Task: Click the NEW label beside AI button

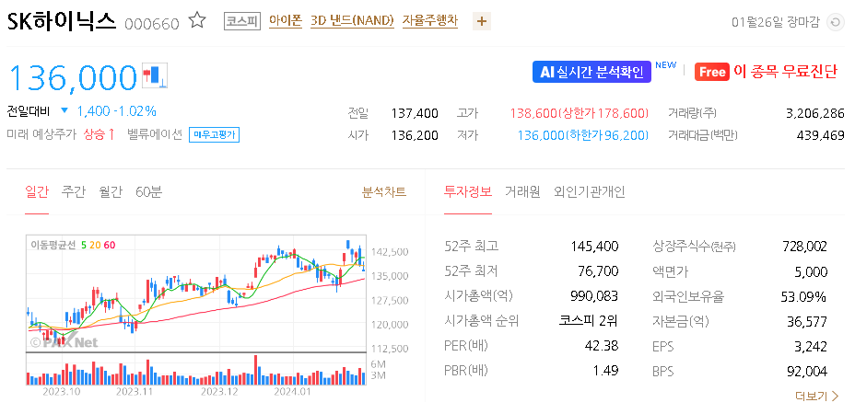Action: click(666, 65)
